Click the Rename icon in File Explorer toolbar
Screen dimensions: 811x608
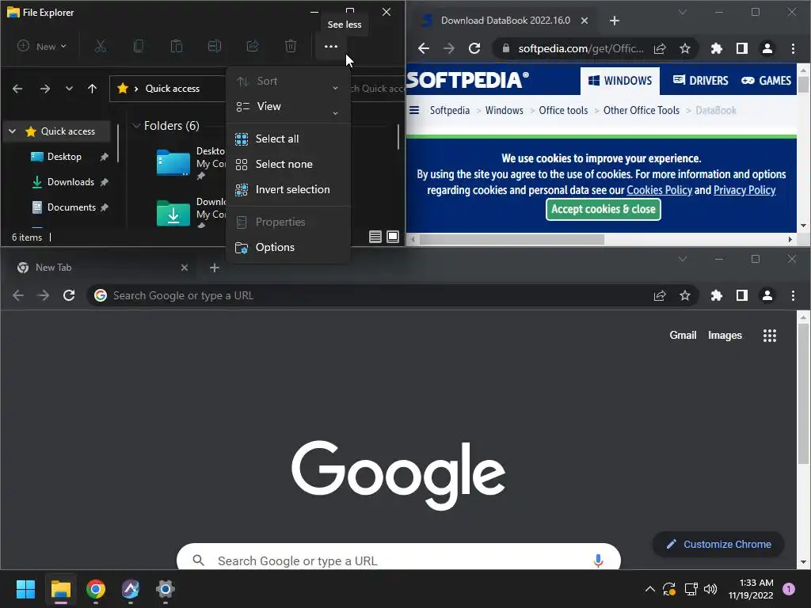click(x=215, y=47)
